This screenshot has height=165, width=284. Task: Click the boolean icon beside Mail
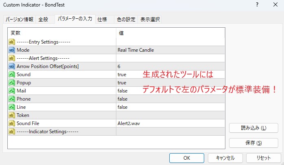point(11,91)
